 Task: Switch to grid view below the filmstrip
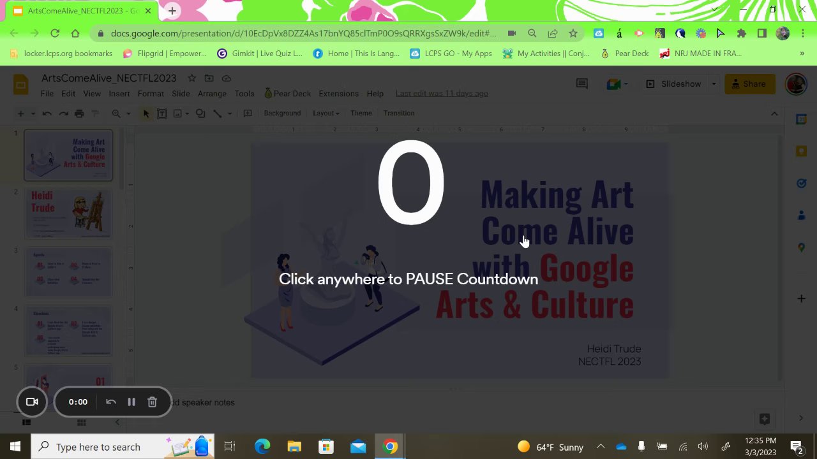pos(81,423)
